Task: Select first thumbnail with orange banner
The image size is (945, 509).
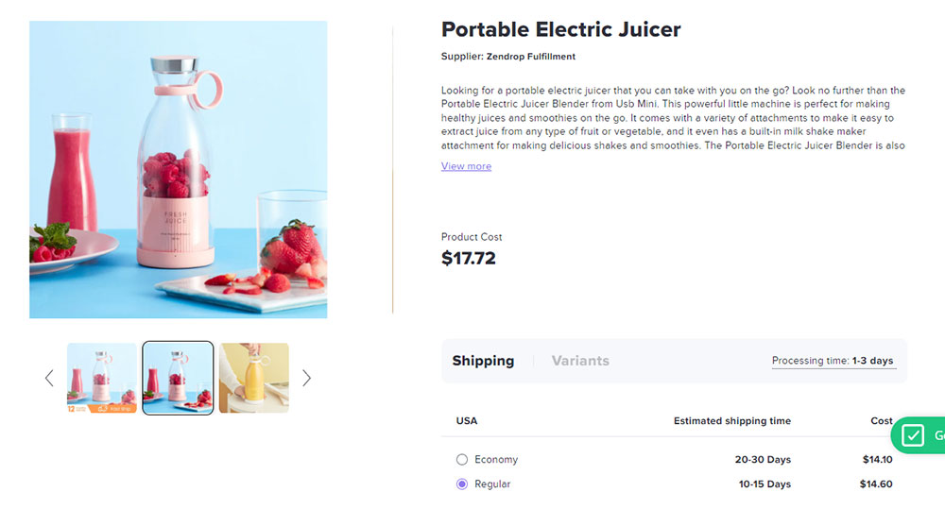Action: (102, 378)
